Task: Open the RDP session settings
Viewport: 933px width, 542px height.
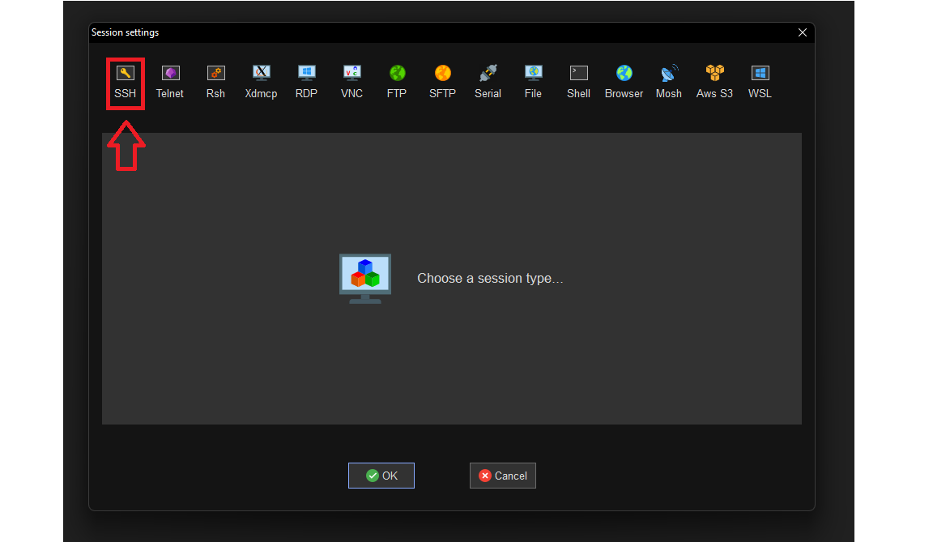Action: click(x=306, y=82)
